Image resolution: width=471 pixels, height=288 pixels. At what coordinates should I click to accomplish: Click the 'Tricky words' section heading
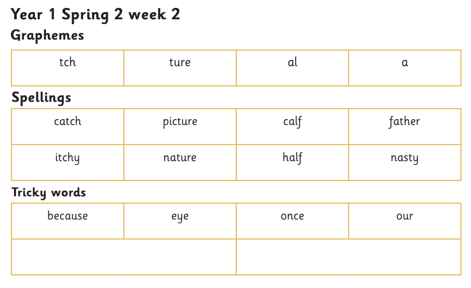(x=49, y=192)
